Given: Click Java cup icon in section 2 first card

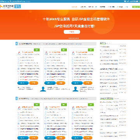Looking at the screenshot, I should [x=19, y=108].
